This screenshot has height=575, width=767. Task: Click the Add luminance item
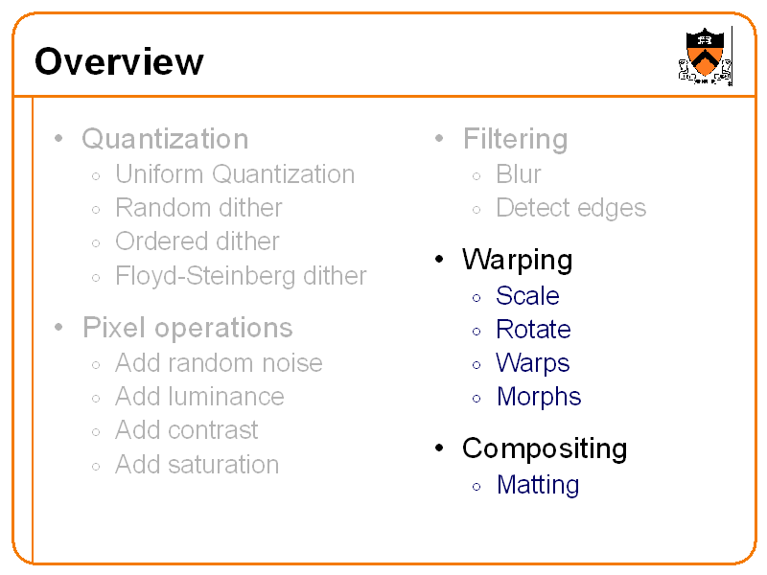point(199,397)
